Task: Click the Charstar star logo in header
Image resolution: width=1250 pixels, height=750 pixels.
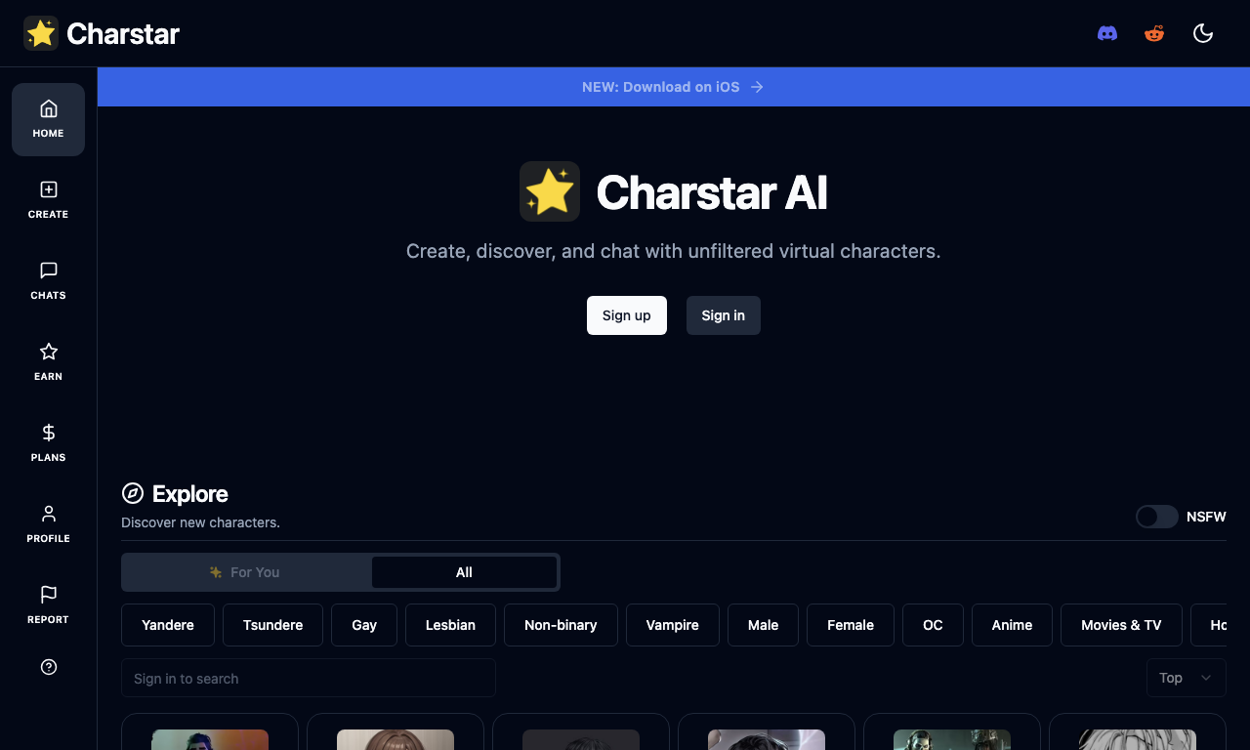Action: click(41, 33)
